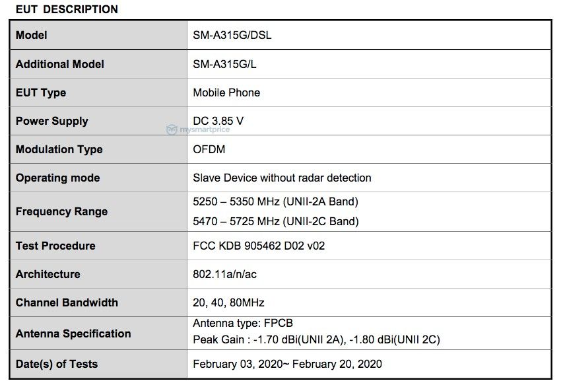This screenshot has height=385, width=563.
Task: Select the DC 3.85 V power supply value
Action: [x=218, y=121]
